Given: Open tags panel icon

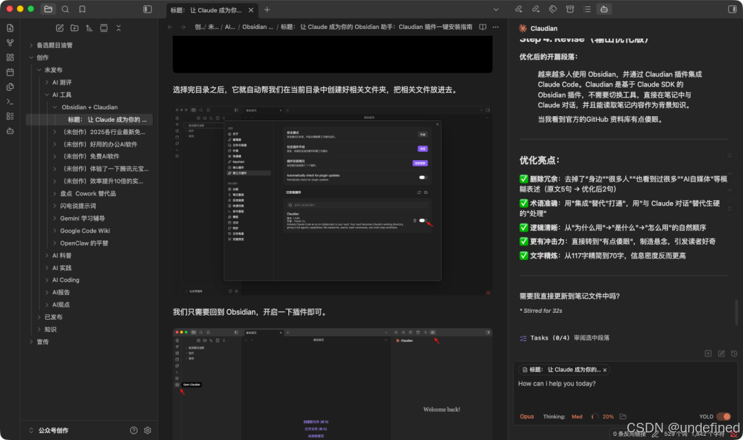Looking at the screenshot, I should (553, 9).
